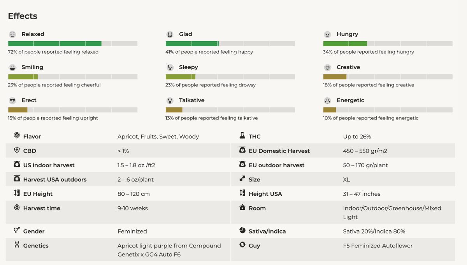Screen dimensions: 467x265
Task: Click the Relaxed 72% progress bar
Action: (x=72, y=44)
